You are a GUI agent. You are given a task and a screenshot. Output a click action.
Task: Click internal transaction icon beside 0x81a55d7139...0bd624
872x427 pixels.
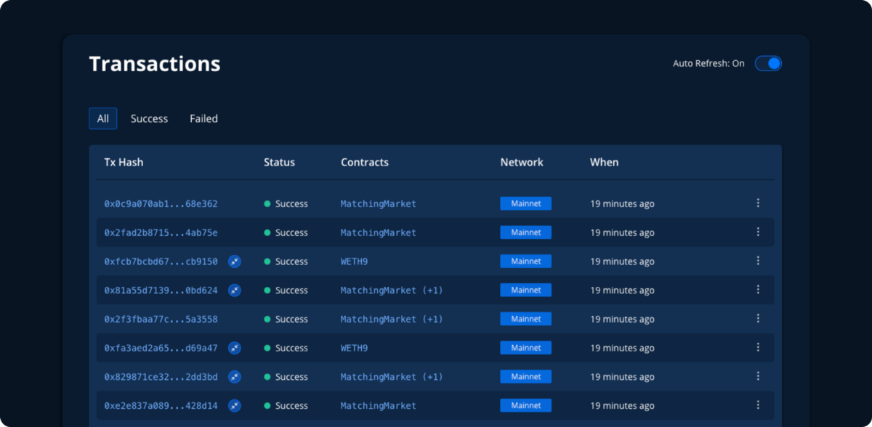234,290
